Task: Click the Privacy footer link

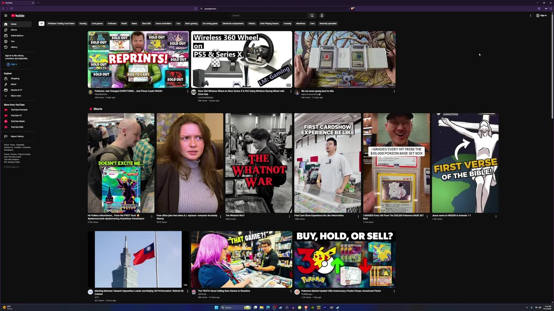Action: pyautogui.click(x=13, y=154)
